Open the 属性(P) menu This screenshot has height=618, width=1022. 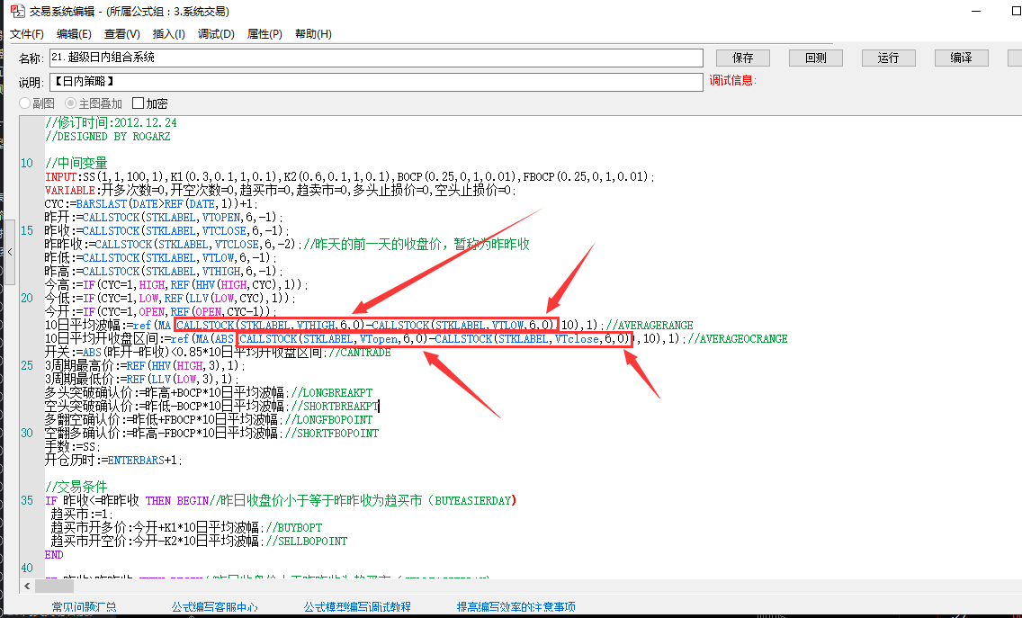pyautogui.click(x=264, y=34)
